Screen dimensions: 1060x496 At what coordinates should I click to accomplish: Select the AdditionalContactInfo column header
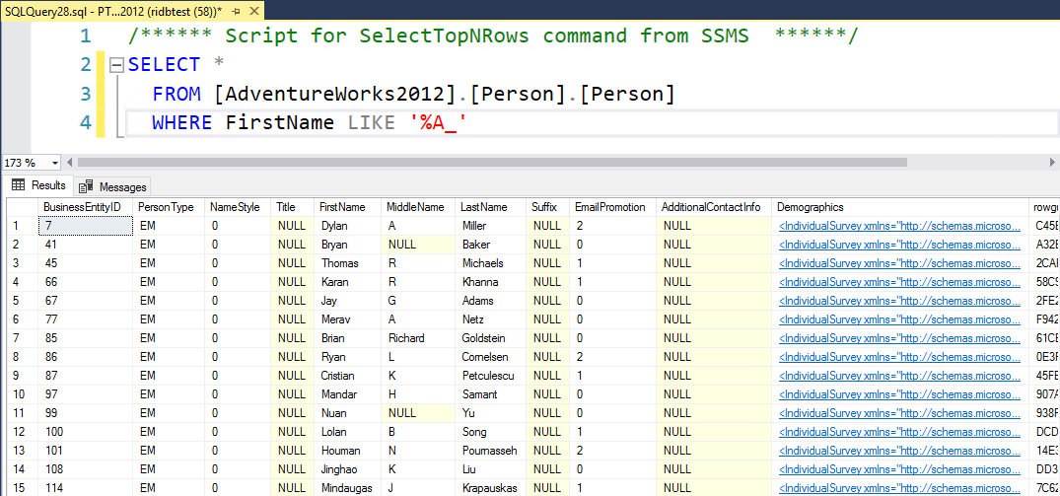(x=714, y=207)
